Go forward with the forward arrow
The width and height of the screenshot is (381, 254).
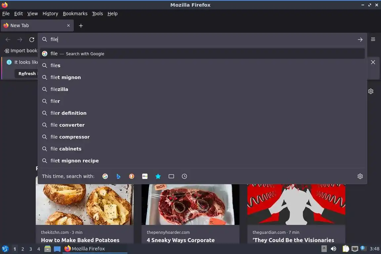point(20,39)
